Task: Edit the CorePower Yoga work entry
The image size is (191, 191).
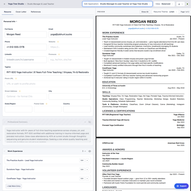Action: point(82,178)
